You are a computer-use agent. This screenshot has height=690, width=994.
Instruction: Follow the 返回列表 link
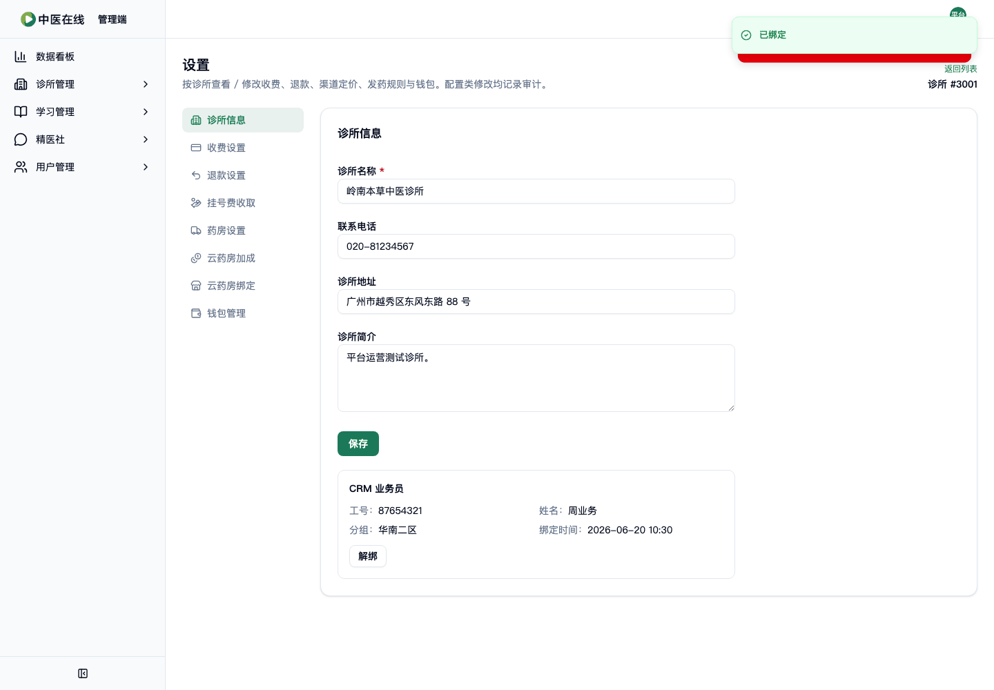click(x=961, y=69)
